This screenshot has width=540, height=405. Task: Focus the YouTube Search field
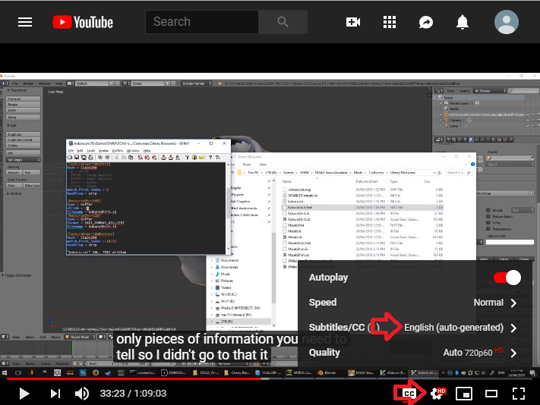pos(202,22)
